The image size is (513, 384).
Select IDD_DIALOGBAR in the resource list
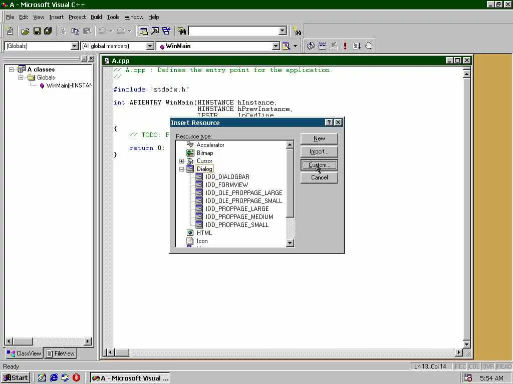pos(227,177)
